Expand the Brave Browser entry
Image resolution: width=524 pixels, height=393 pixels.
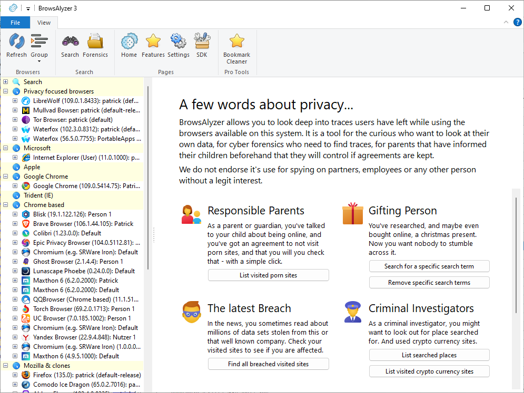(x=15, y=224)
